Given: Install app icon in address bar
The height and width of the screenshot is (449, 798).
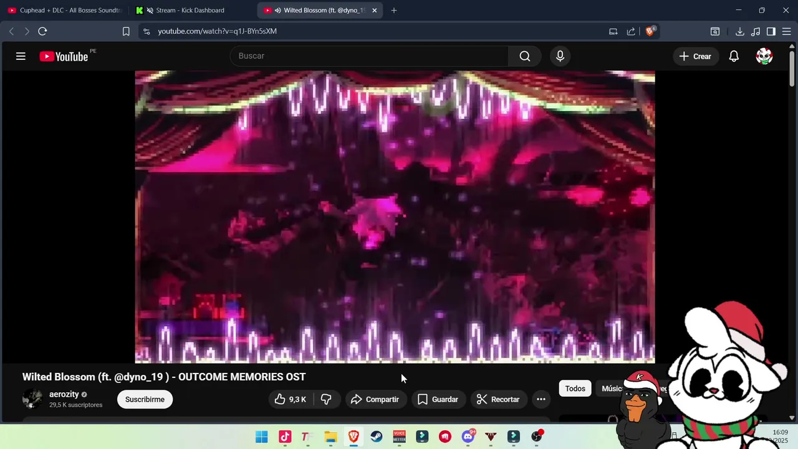Looking at the screenshot, I should (613, 31).
